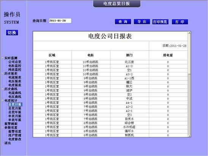Select 单表年报 in sidebar
The width and height of the screenshot is (208, 156).
coord(15,120)
